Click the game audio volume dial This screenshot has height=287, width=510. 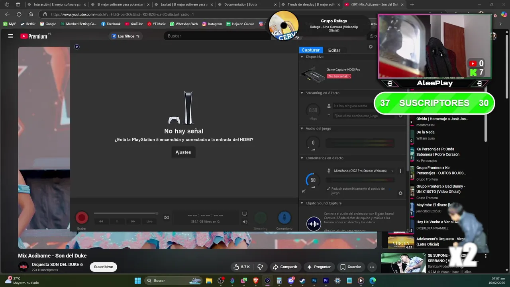tap(313, 143)
